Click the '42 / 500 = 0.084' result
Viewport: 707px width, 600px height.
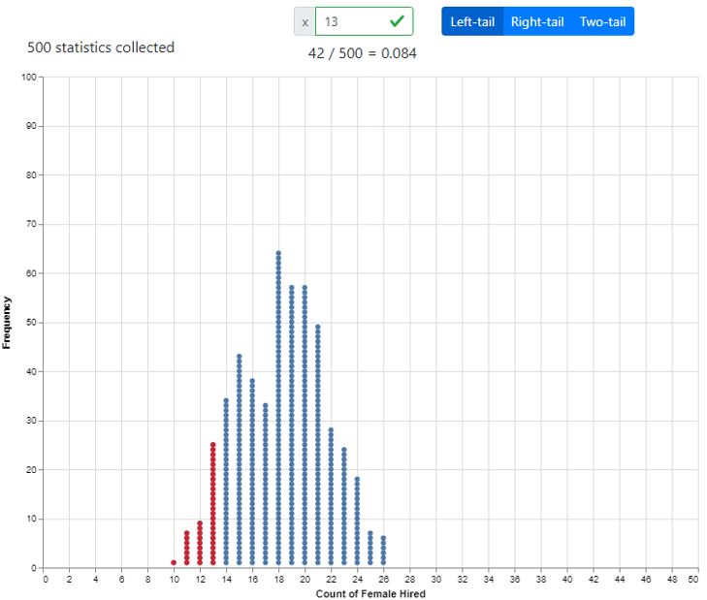362,53
